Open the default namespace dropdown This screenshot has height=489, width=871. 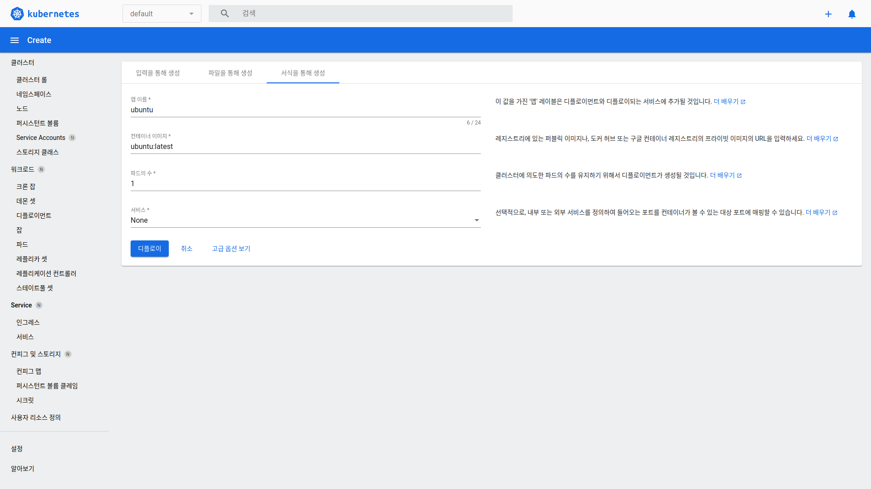coord(161,14)
